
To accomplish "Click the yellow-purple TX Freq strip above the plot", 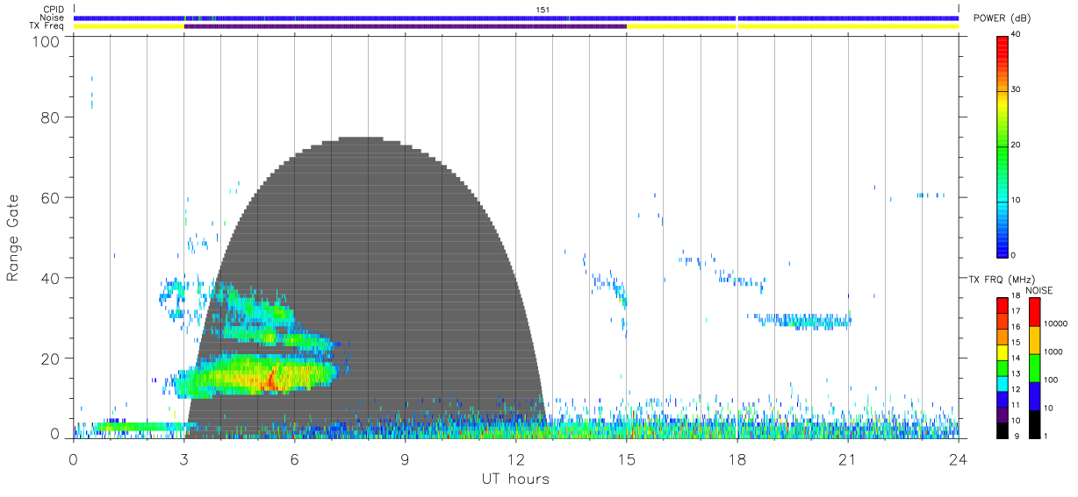I will [516, 26].
